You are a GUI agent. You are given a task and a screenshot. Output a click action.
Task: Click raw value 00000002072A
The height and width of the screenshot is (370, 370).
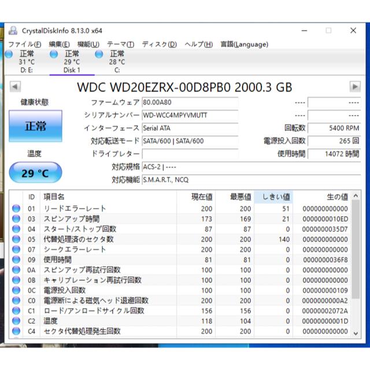tap(325, 311)
